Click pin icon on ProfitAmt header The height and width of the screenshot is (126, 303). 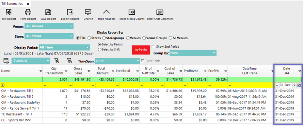(205, 71)
